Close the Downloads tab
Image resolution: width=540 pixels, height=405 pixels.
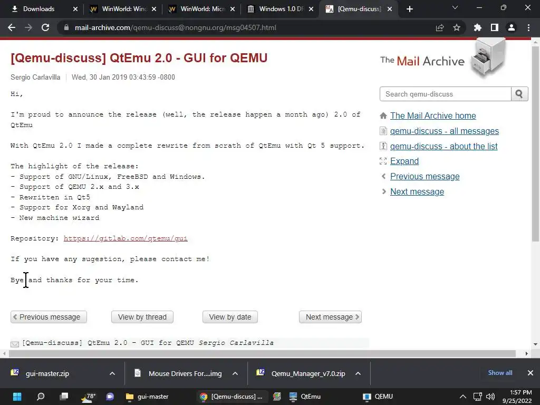(75, 9)
